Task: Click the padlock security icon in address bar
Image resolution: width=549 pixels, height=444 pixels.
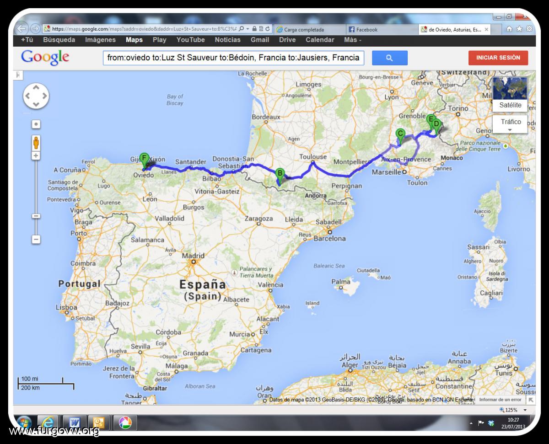Action: (254, 29)
